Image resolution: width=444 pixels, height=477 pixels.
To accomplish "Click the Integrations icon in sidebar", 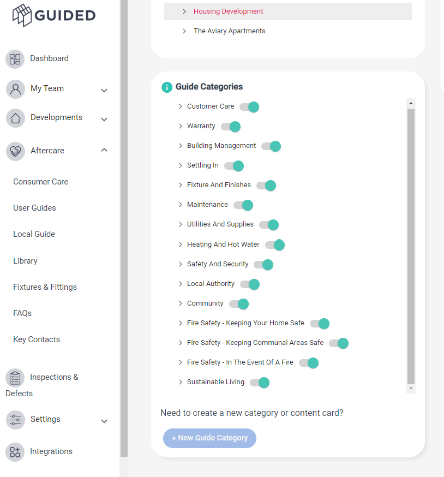I will pyautogui.click(x=15, y=452).
